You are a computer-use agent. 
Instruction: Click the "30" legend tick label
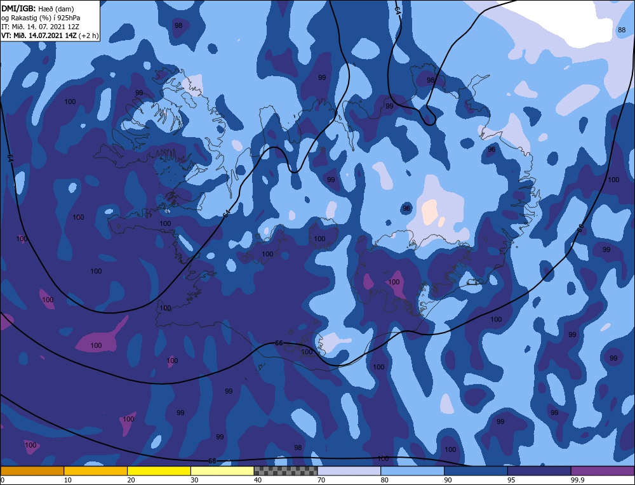tap(194, 480)
